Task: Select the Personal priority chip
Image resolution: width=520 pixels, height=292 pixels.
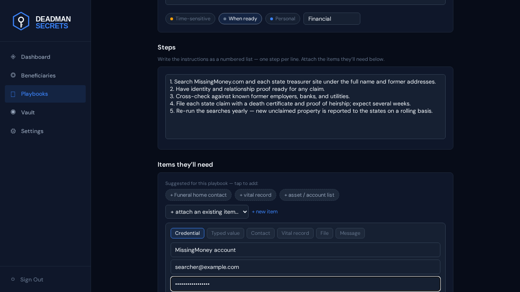Action: pos(283,19)
